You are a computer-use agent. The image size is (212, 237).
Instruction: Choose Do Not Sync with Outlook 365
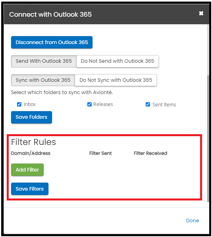[x=116, y=80]
